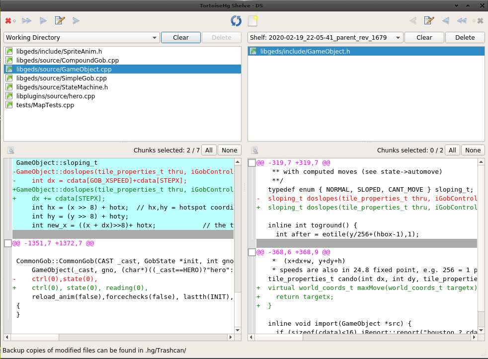Click the double-arrow move all files left icon
The image size is (488, 359).
point(462,21)
